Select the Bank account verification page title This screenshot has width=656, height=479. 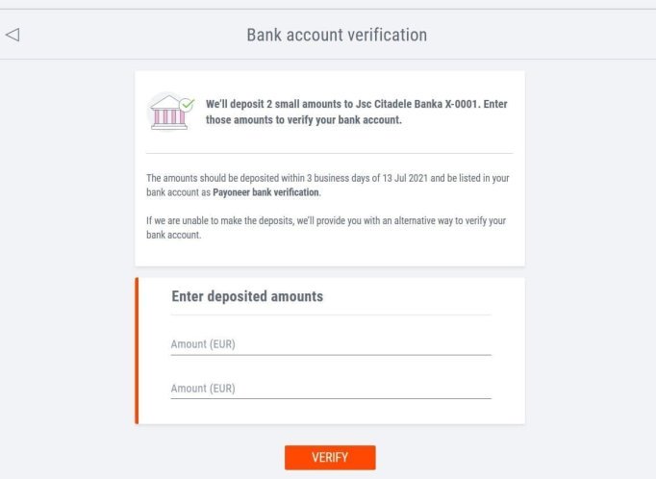pyautogui.click(x=337, y=36)
